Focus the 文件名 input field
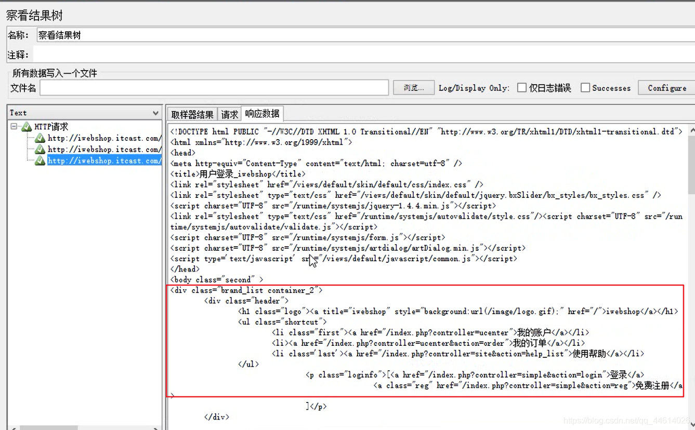 214,88
